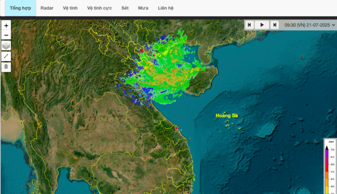
Task: Click the red station marker near Đà Nẵng
Action: click(177, 128)
